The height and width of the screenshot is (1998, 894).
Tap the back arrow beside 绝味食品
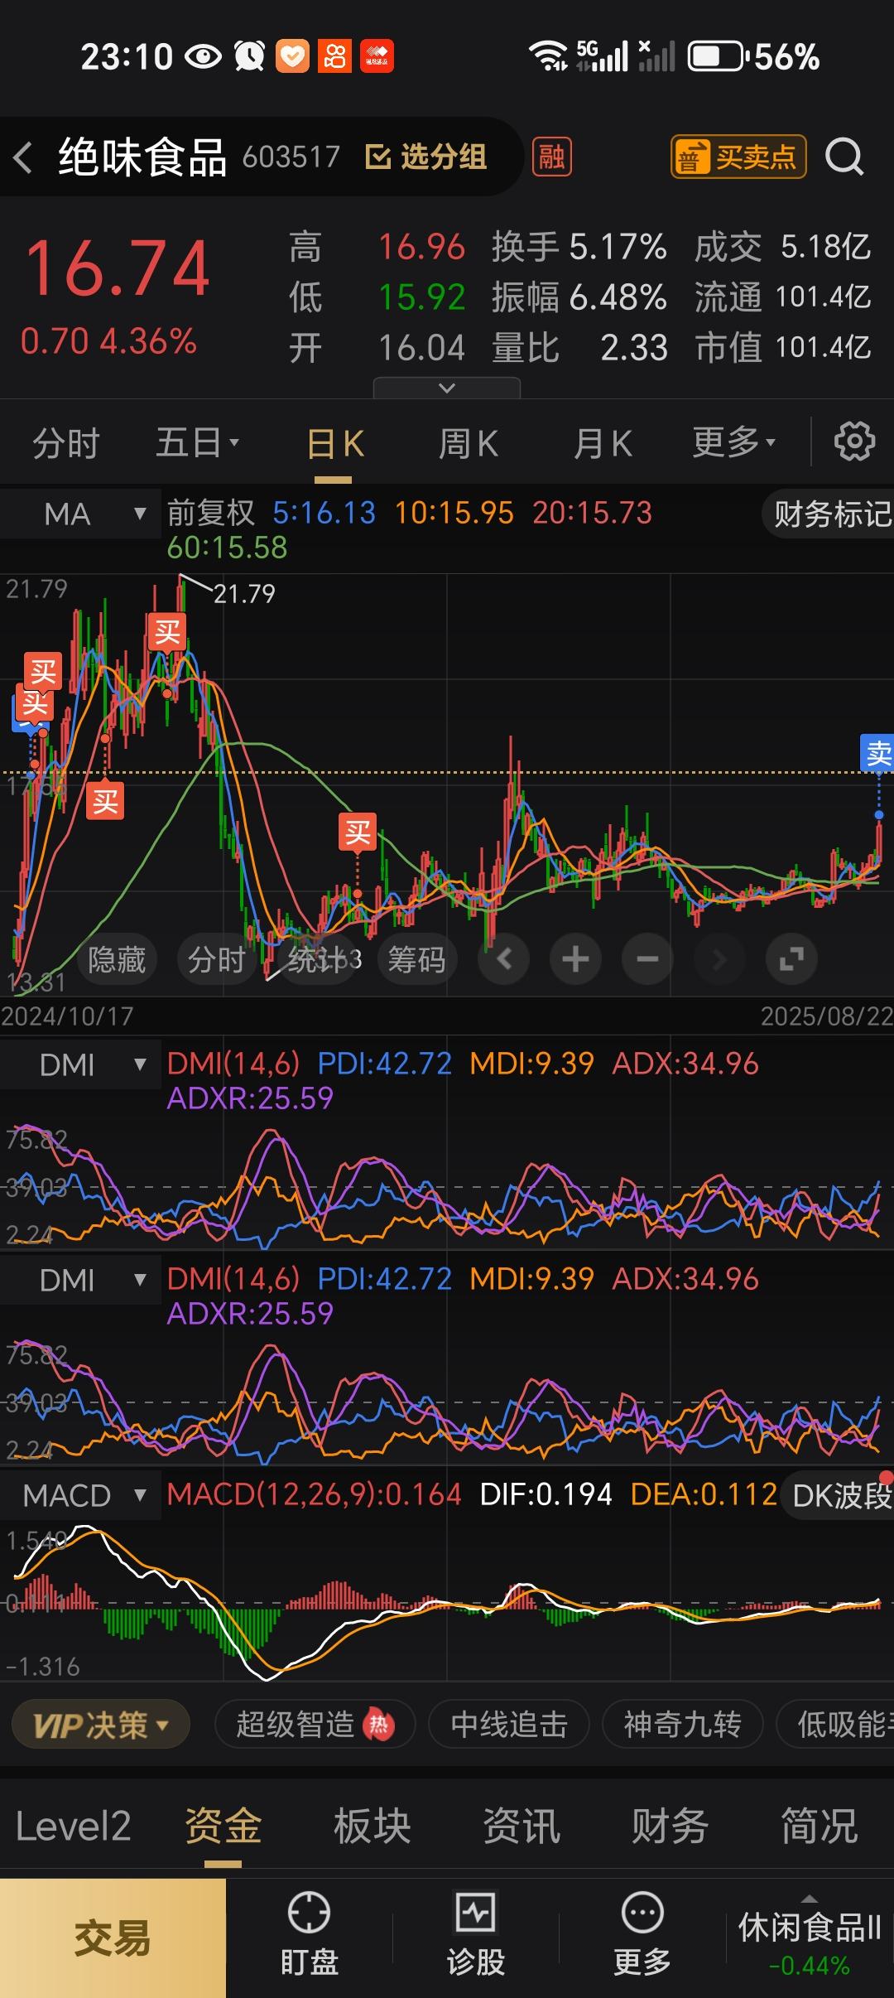[23, 157]
